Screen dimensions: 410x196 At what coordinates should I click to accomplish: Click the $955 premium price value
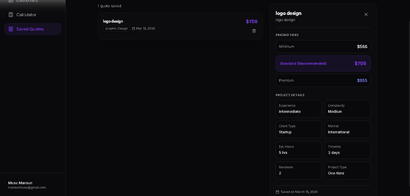[362, 80]
